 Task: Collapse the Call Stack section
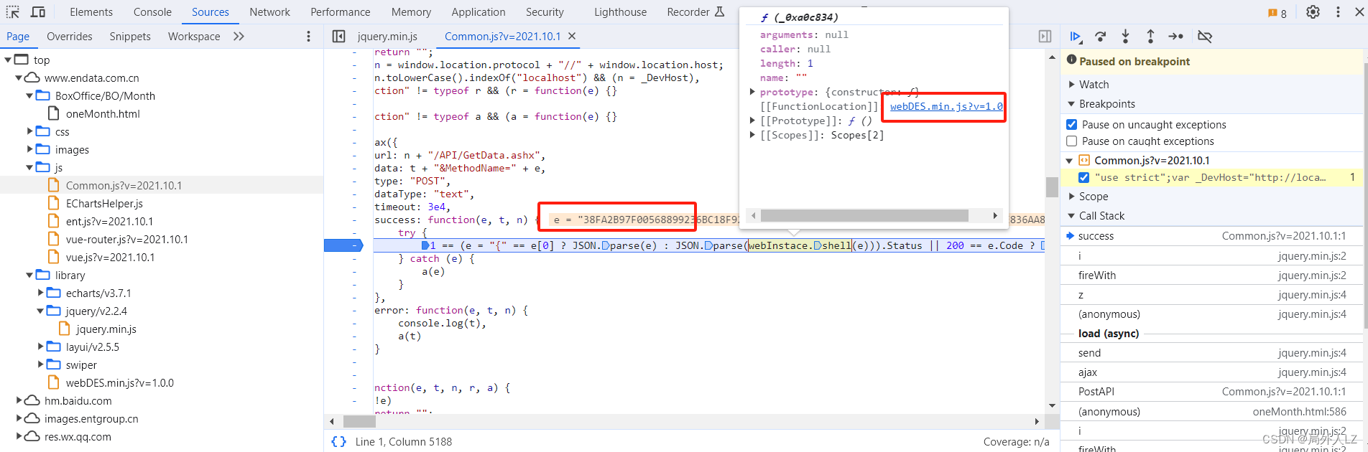1072,216
